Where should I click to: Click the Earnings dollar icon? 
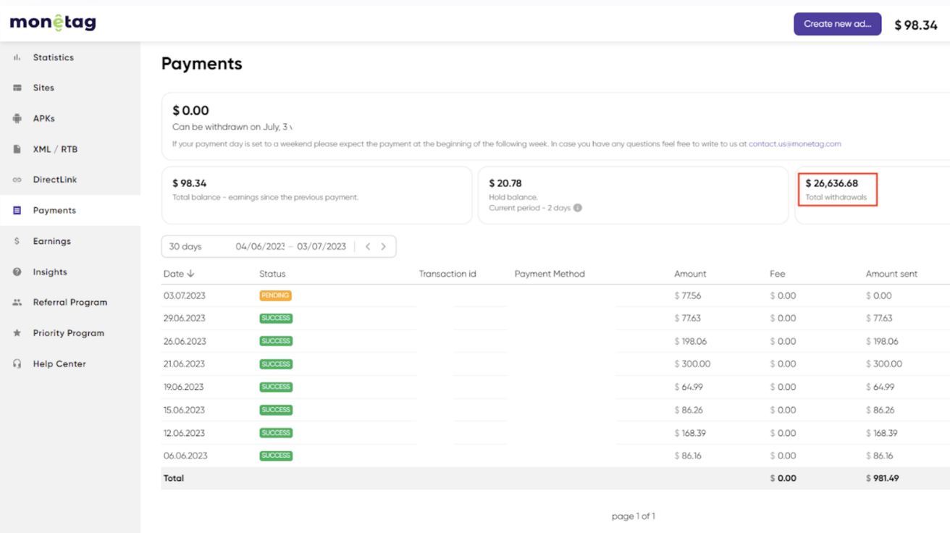(17, 241)
